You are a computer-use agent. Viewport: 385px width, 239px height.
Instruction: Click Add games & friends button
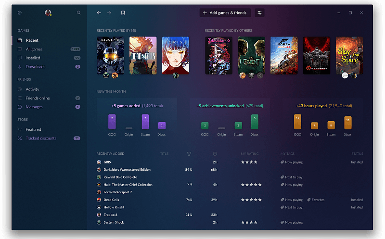225,13
